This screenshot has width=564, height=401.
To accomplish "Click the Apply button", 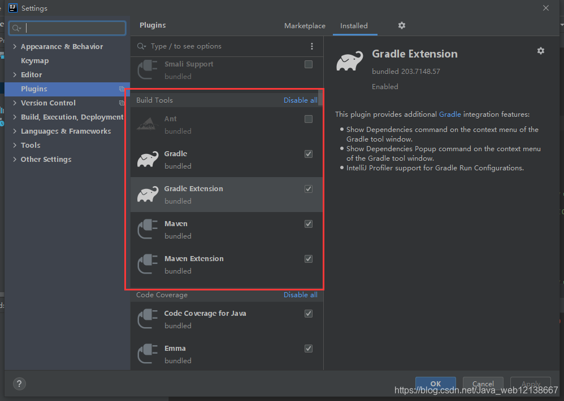I will pyautogui.click(x=531, y=384).
